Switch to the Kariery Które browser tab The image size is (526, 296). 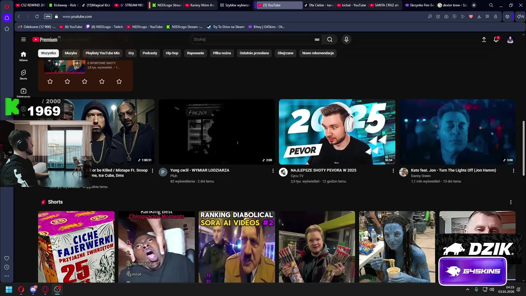coord(200,5)
